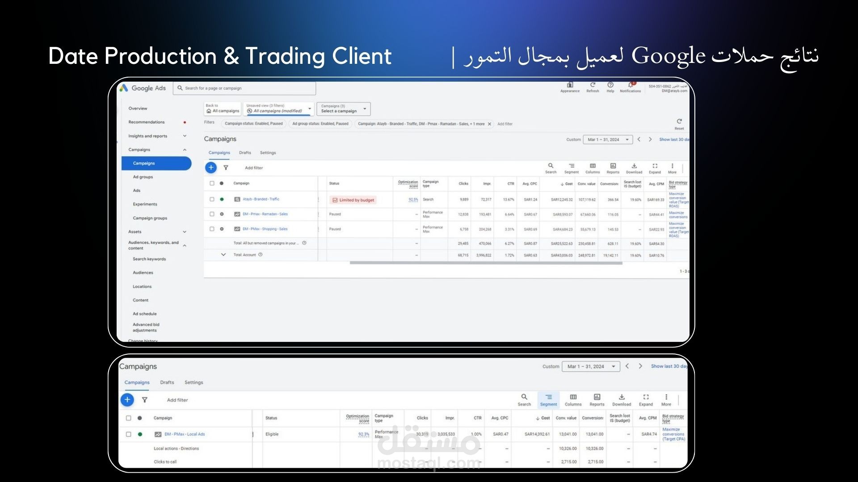Viewport: 858px width, 482px height.
Task: Select checkbox for DM - Pmax - Ramadan - Sales
Action: point(212,214)
